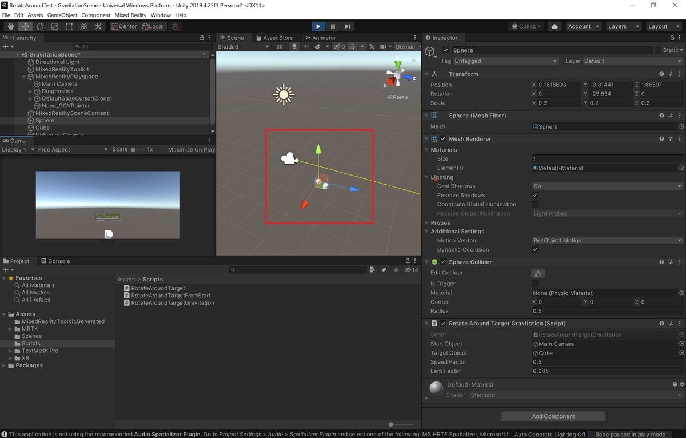Open the Layer dropdown in Inspector

(x=633, y=61)
